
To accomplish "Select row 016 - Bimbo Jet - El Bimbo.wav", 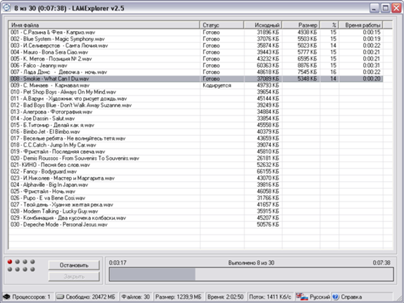I will pyautogui.click(x=196, y=132).
